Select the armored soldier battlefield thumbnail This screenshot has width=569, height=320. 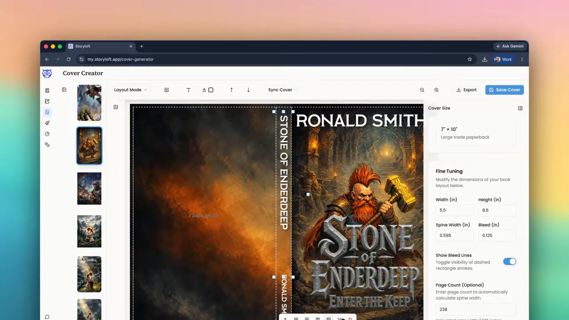click(89, 188)
